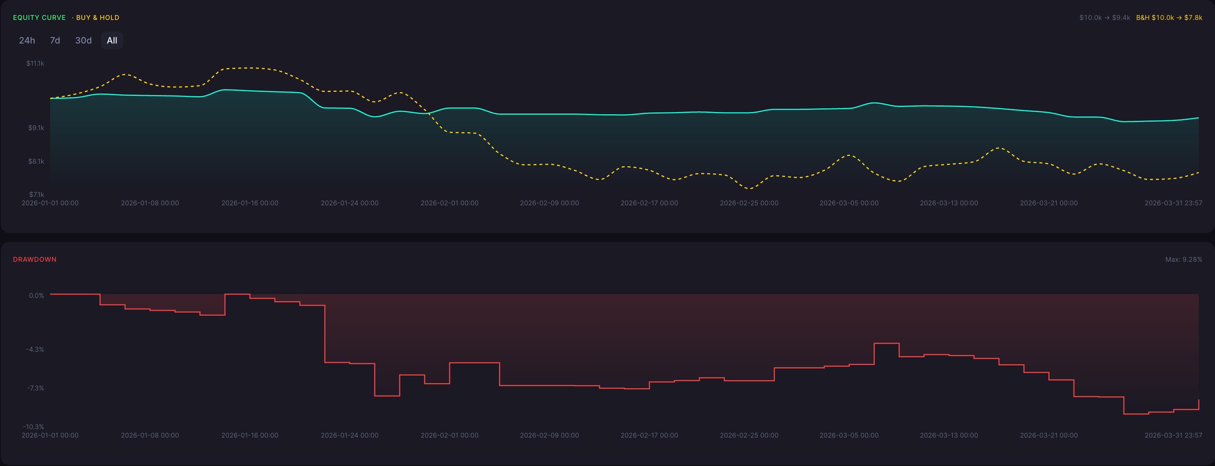
Task: Click equity chart date 2026-03-31 23:57
Action: pyautogui.click(x=1173, y=203)
